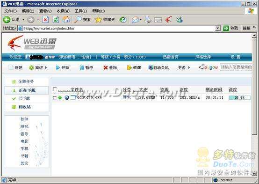Screen dimensions: 259x184
Task: Click the IE Back arrow icon
Action: coord(7,20)
